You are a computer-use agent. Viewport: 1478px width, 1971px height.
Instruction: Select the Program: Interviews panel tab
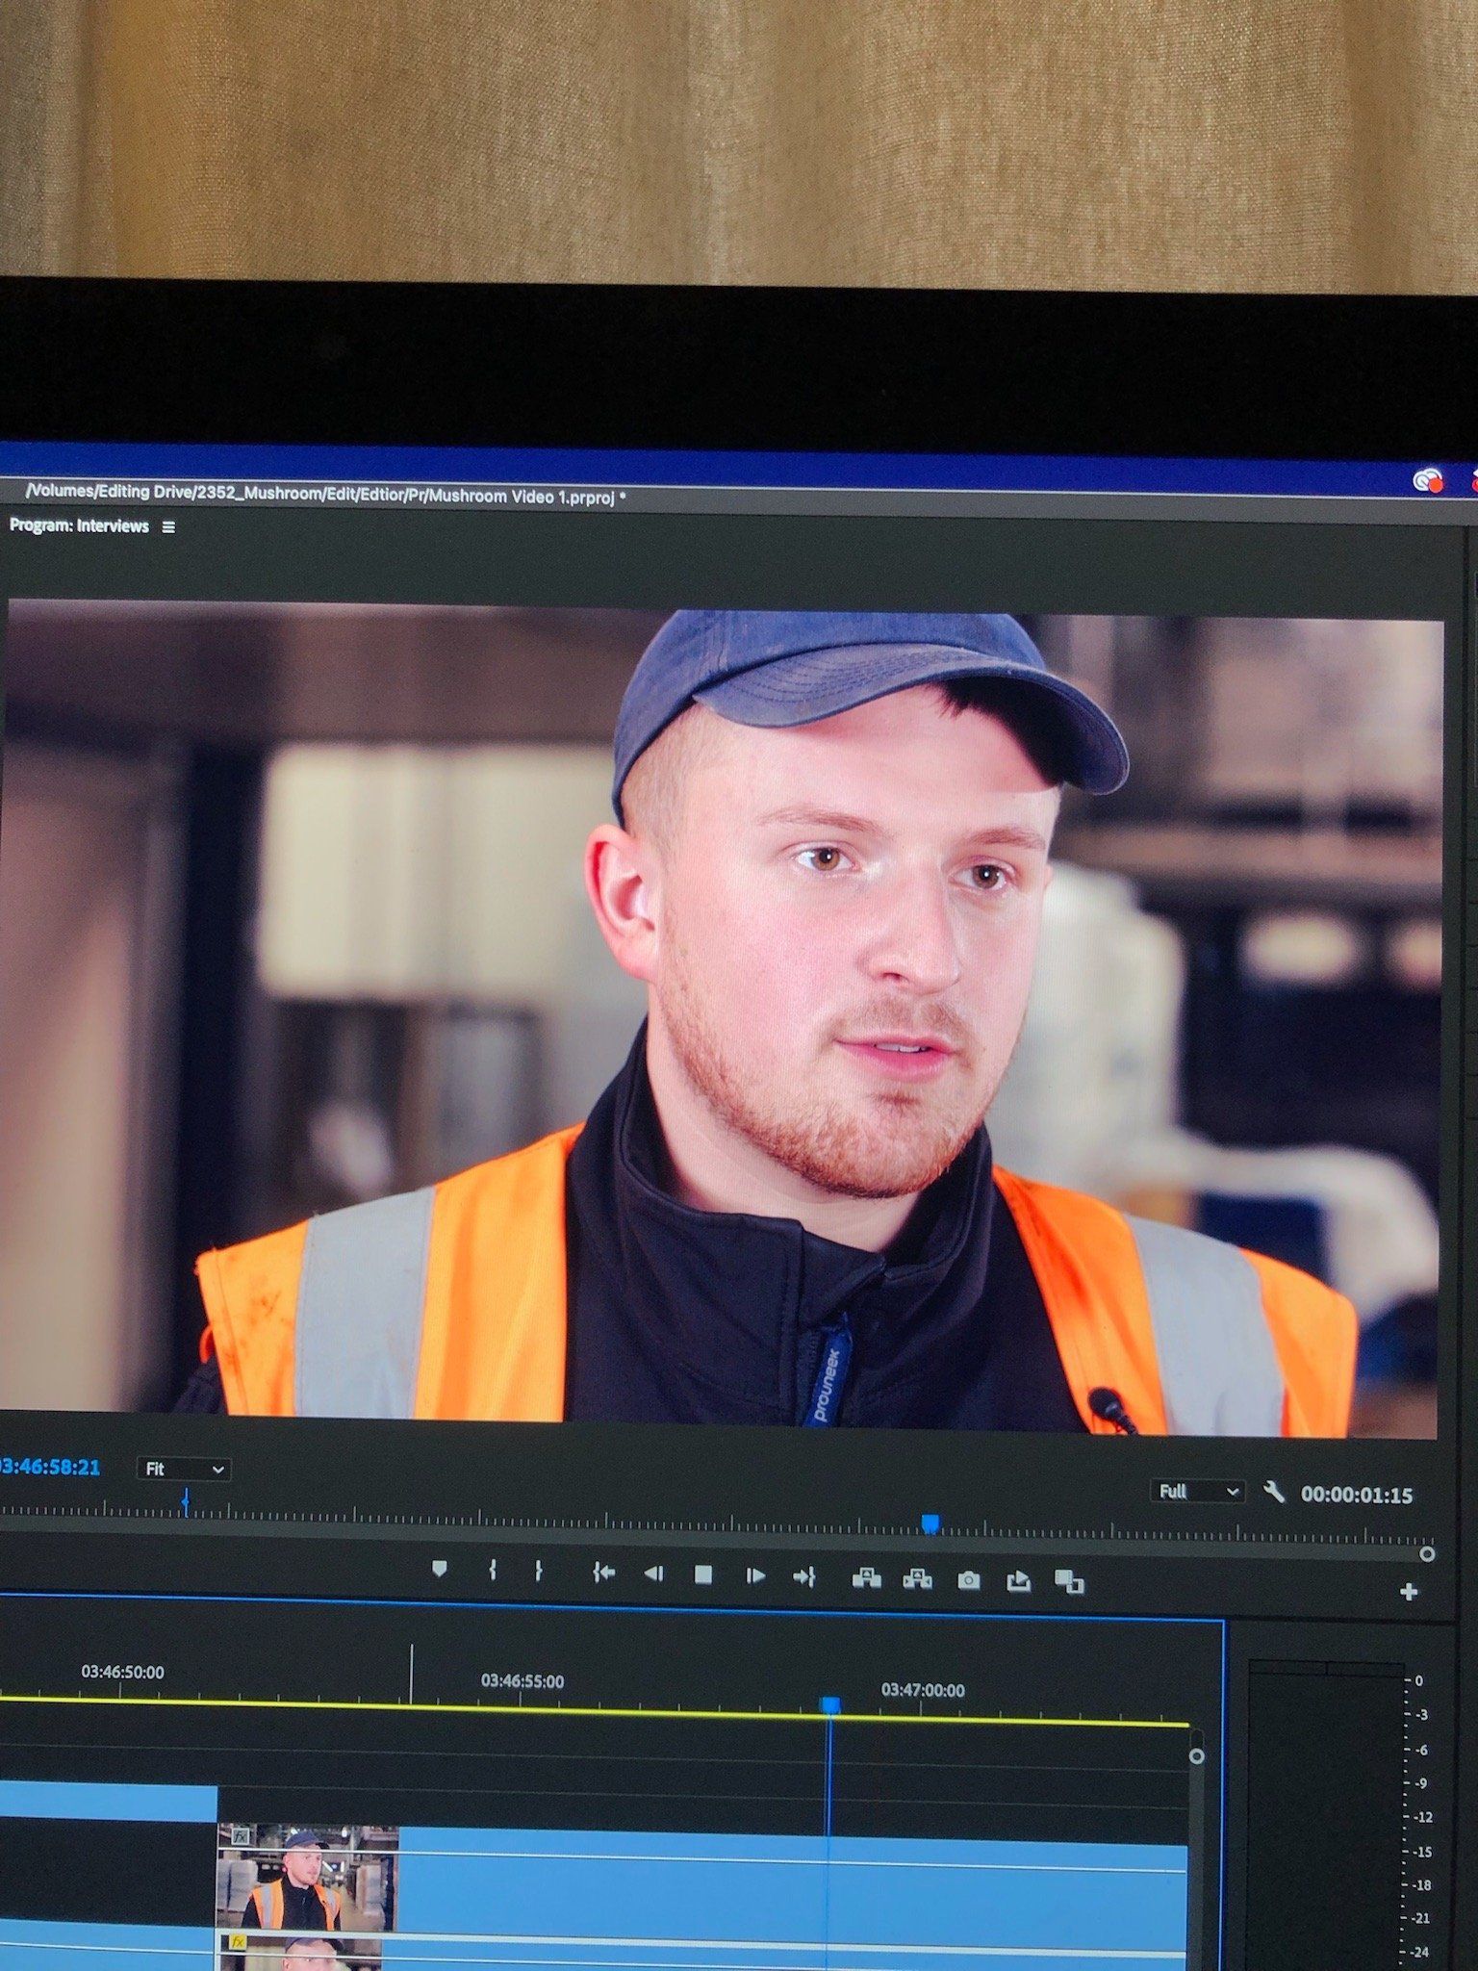(79, 526)
